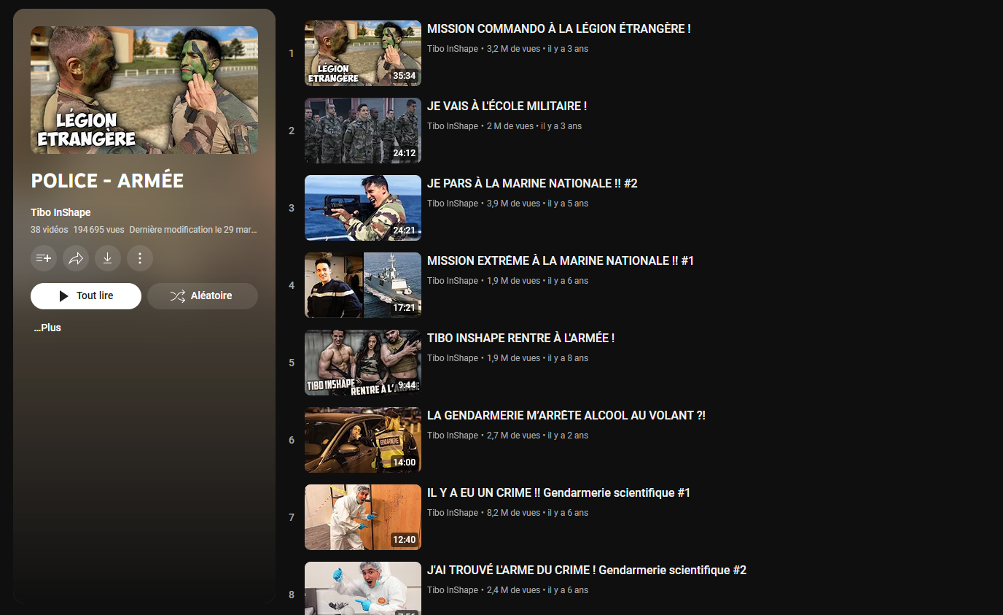
Task: Click Tibo InShape under Rentre à l'armée video
Action: point(453,358)
